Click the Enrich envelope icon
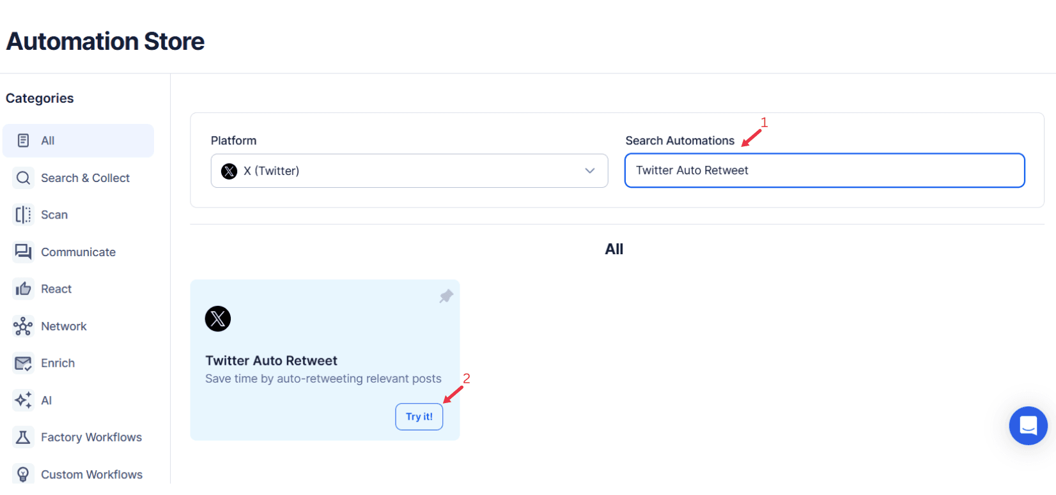Screen dimensions: 1056x495 click(23, 363)
